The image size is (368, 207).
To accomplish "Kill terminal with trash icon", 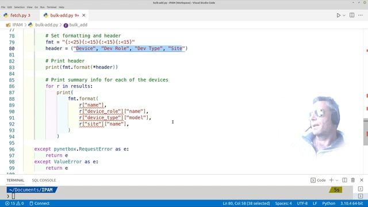I will click(x=352, y=180).
